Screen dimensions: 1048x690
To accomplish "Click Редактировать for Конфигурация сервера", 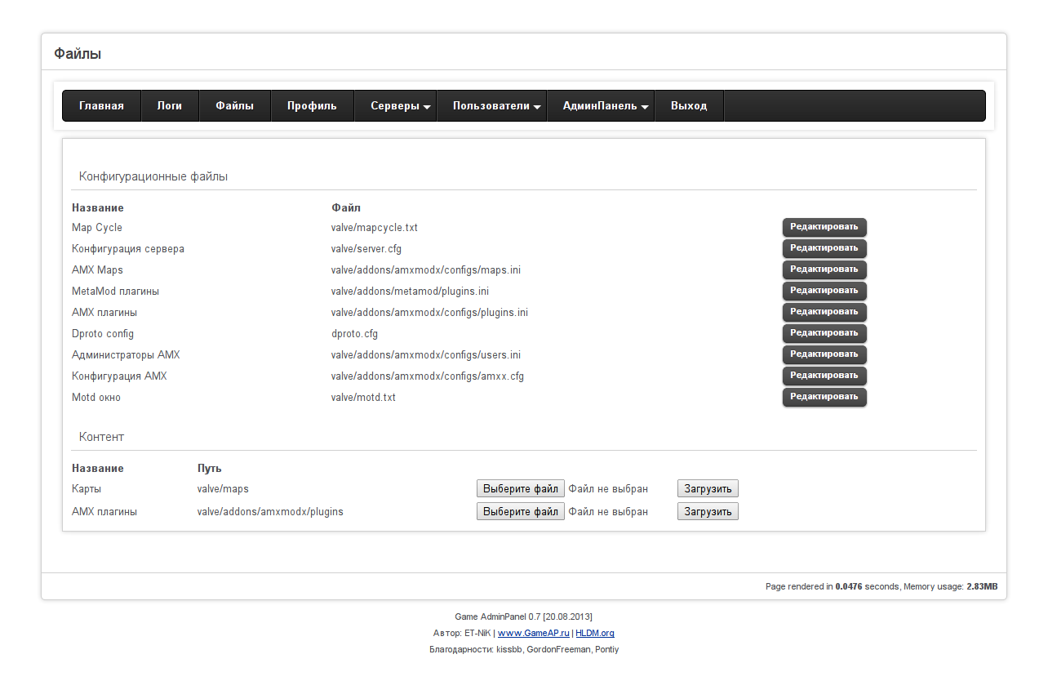I will pyautogui.click(x=824, y=248).
